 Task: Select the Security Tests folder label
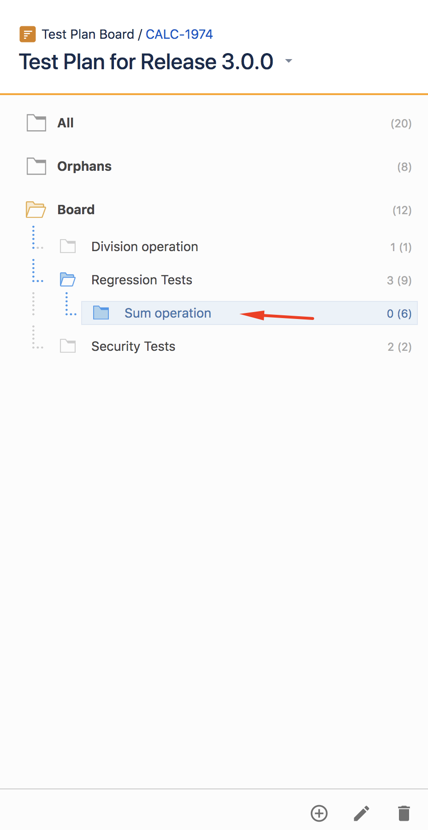(x=133, y=347)
